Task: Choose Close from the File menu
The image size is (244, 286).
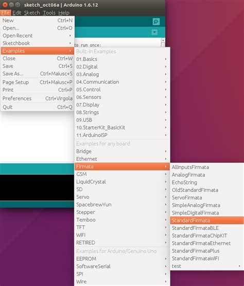Action: pos(38,58)
